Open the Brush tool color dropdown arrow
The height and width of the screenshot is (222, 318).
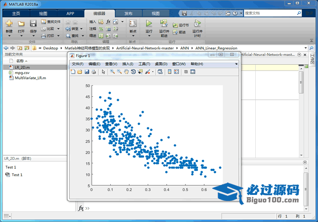coord(153,71)
